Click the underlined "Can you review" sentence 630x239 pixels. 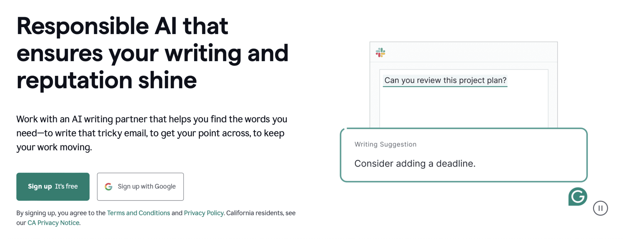coord(445,80)
